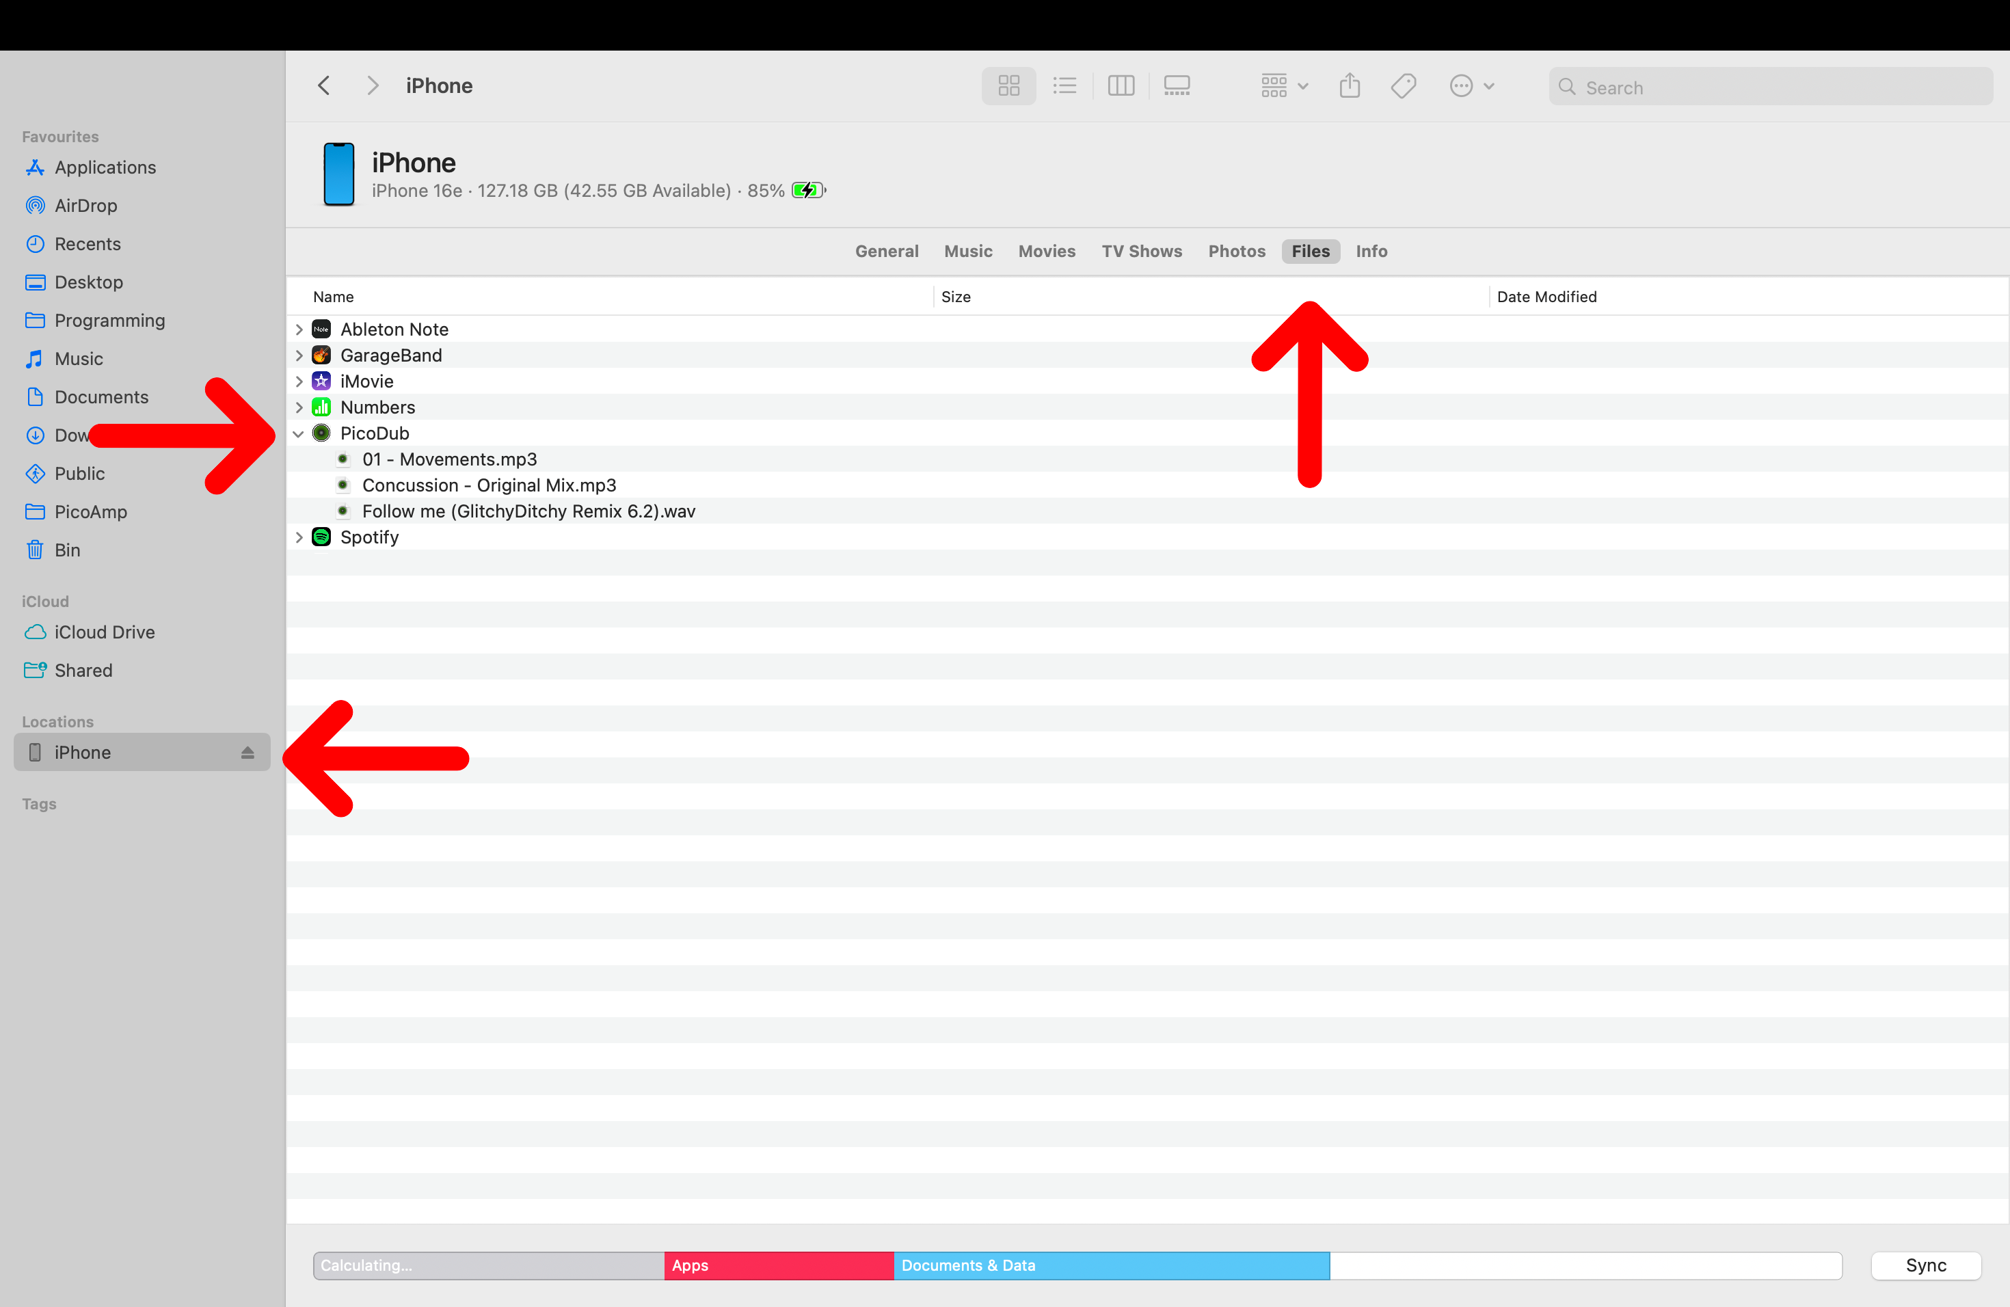The image size is (2010, 1307).
Task: Select the Files tab
Action: click(x=1310, y=251)
